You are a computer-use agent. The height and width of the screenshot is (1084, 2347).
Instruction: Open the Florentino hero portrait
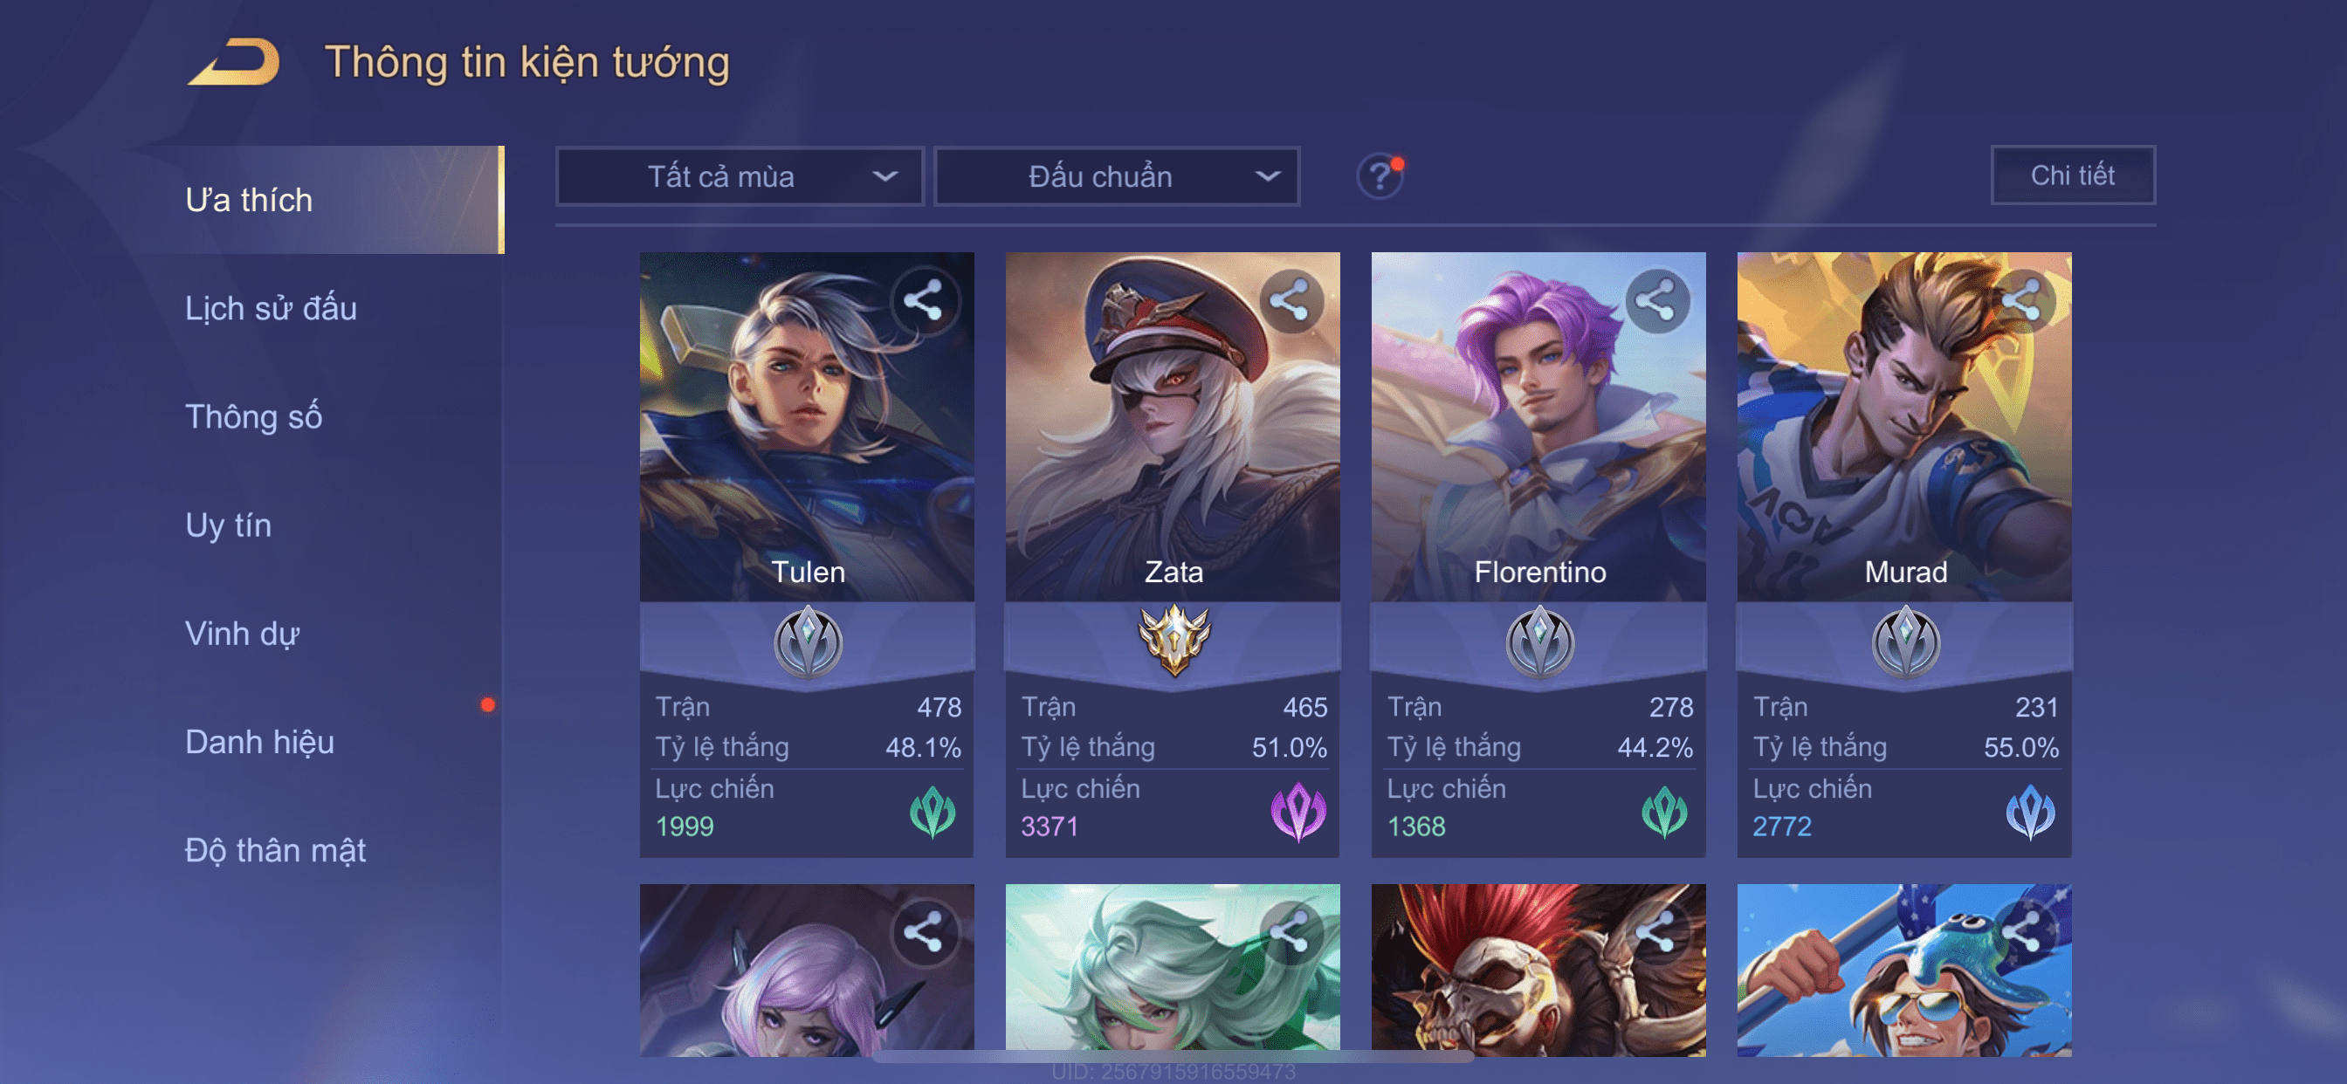[1538, 426]
